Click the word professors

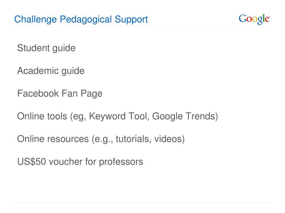[121, 162]
